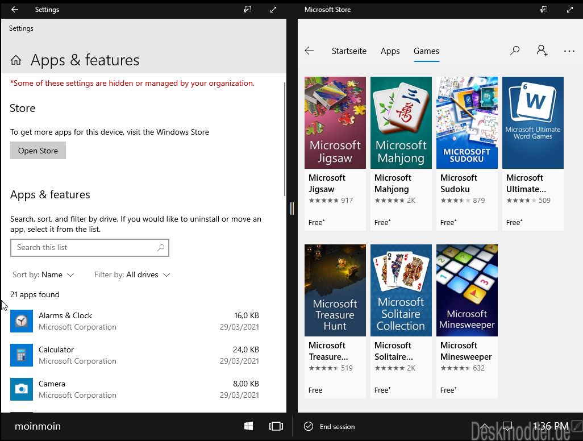Viewport: 583px width, 441px height.
Task: Snap the Settings window with its title bar icon
Action: (x=247, y=9)
